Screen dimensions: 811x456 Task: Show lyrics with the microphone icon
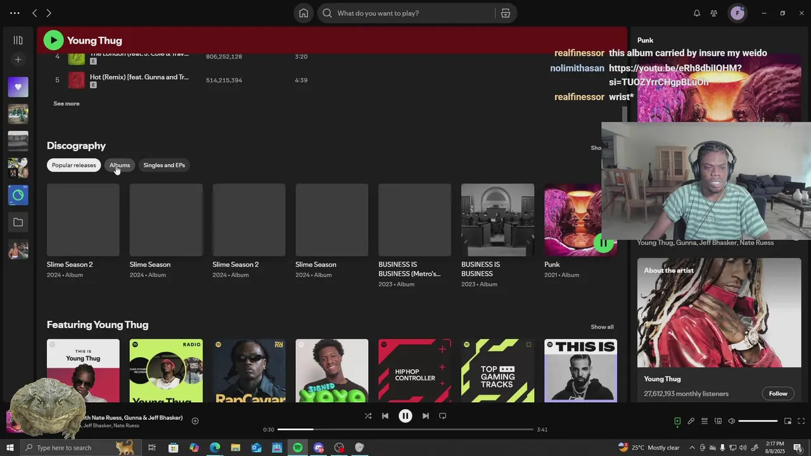click(691, 421)
